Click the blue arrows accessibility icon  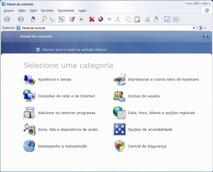coord(119,129)
